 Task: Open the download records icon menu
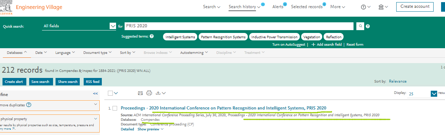(161, 93)
